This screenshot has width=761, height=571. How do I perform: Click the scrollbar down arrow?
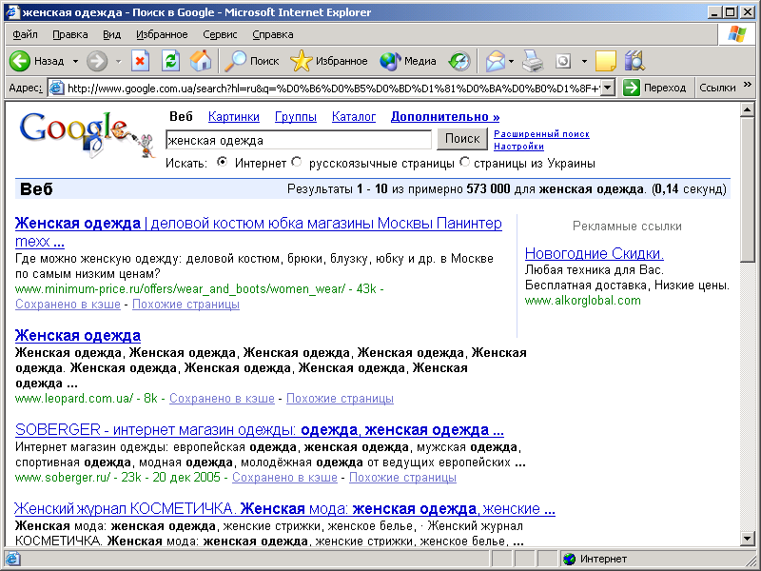tap(748, 538)
